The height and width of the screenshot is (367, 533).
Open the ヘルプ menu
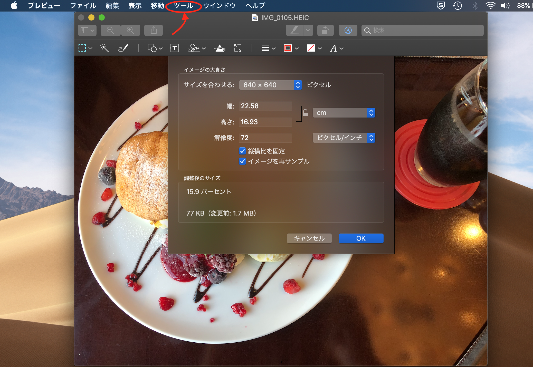click(x=255, y=5)
